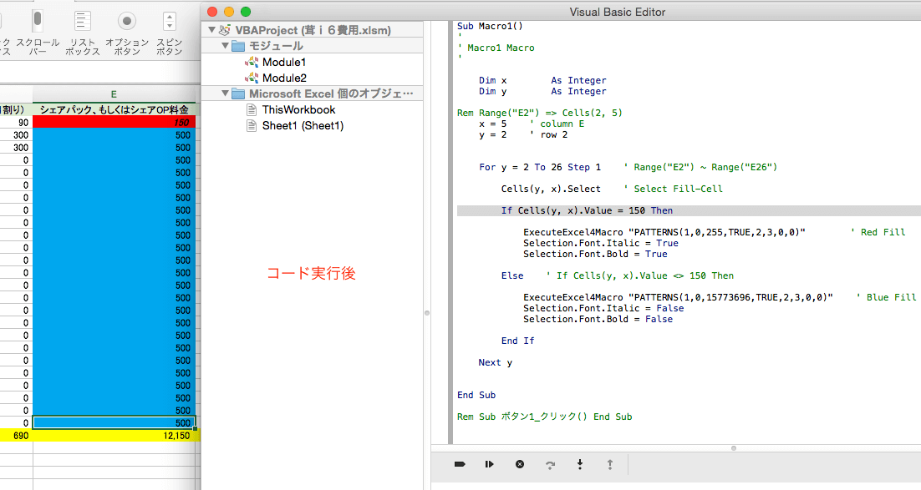
Task: Insert a scroll bar control from Excel ribbon
Action: 38,33
